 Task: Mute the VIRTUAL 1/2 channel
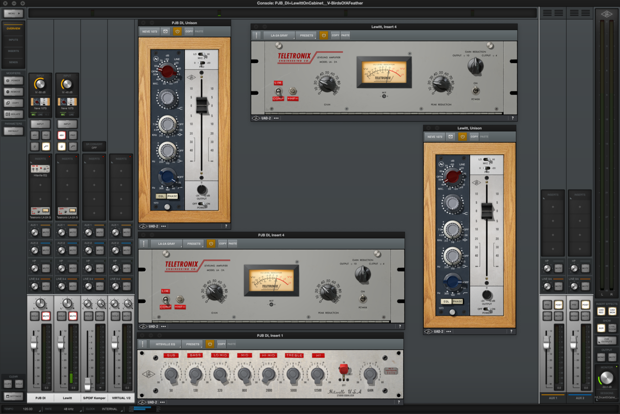click(126, 316)
